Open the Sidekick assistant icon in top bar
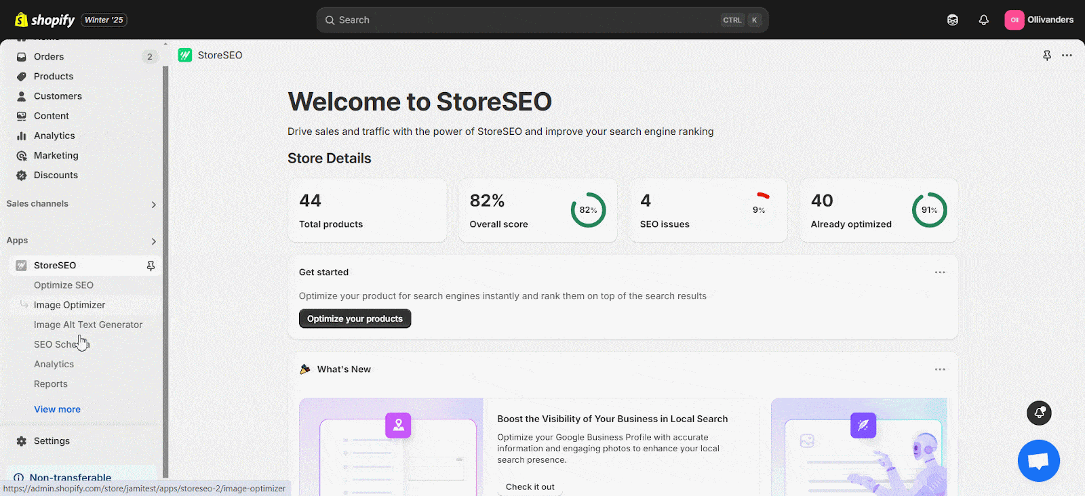 953,20
